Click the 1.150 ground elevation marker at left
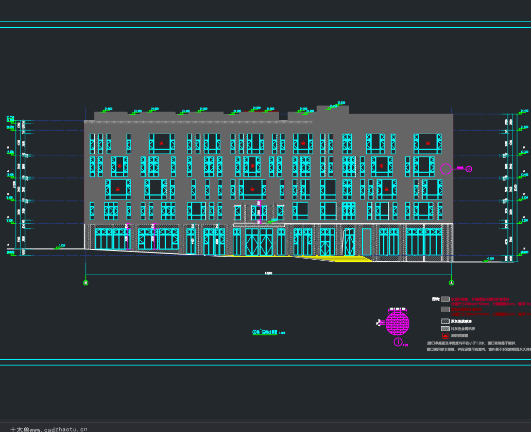Viewport: 531px width, 432px height. tap(61, 246)
